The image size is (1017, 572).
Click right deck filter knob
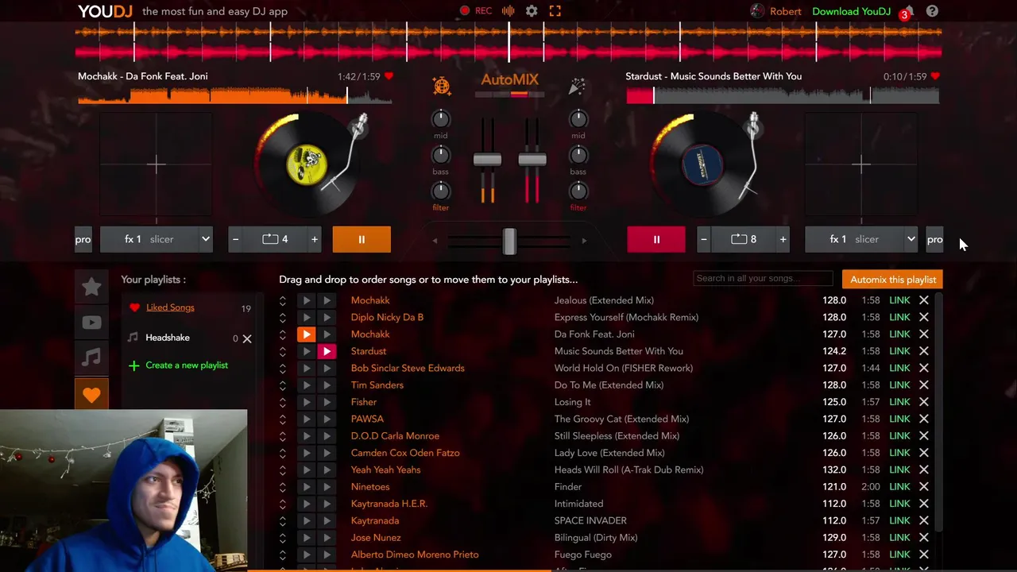[578, 191]
